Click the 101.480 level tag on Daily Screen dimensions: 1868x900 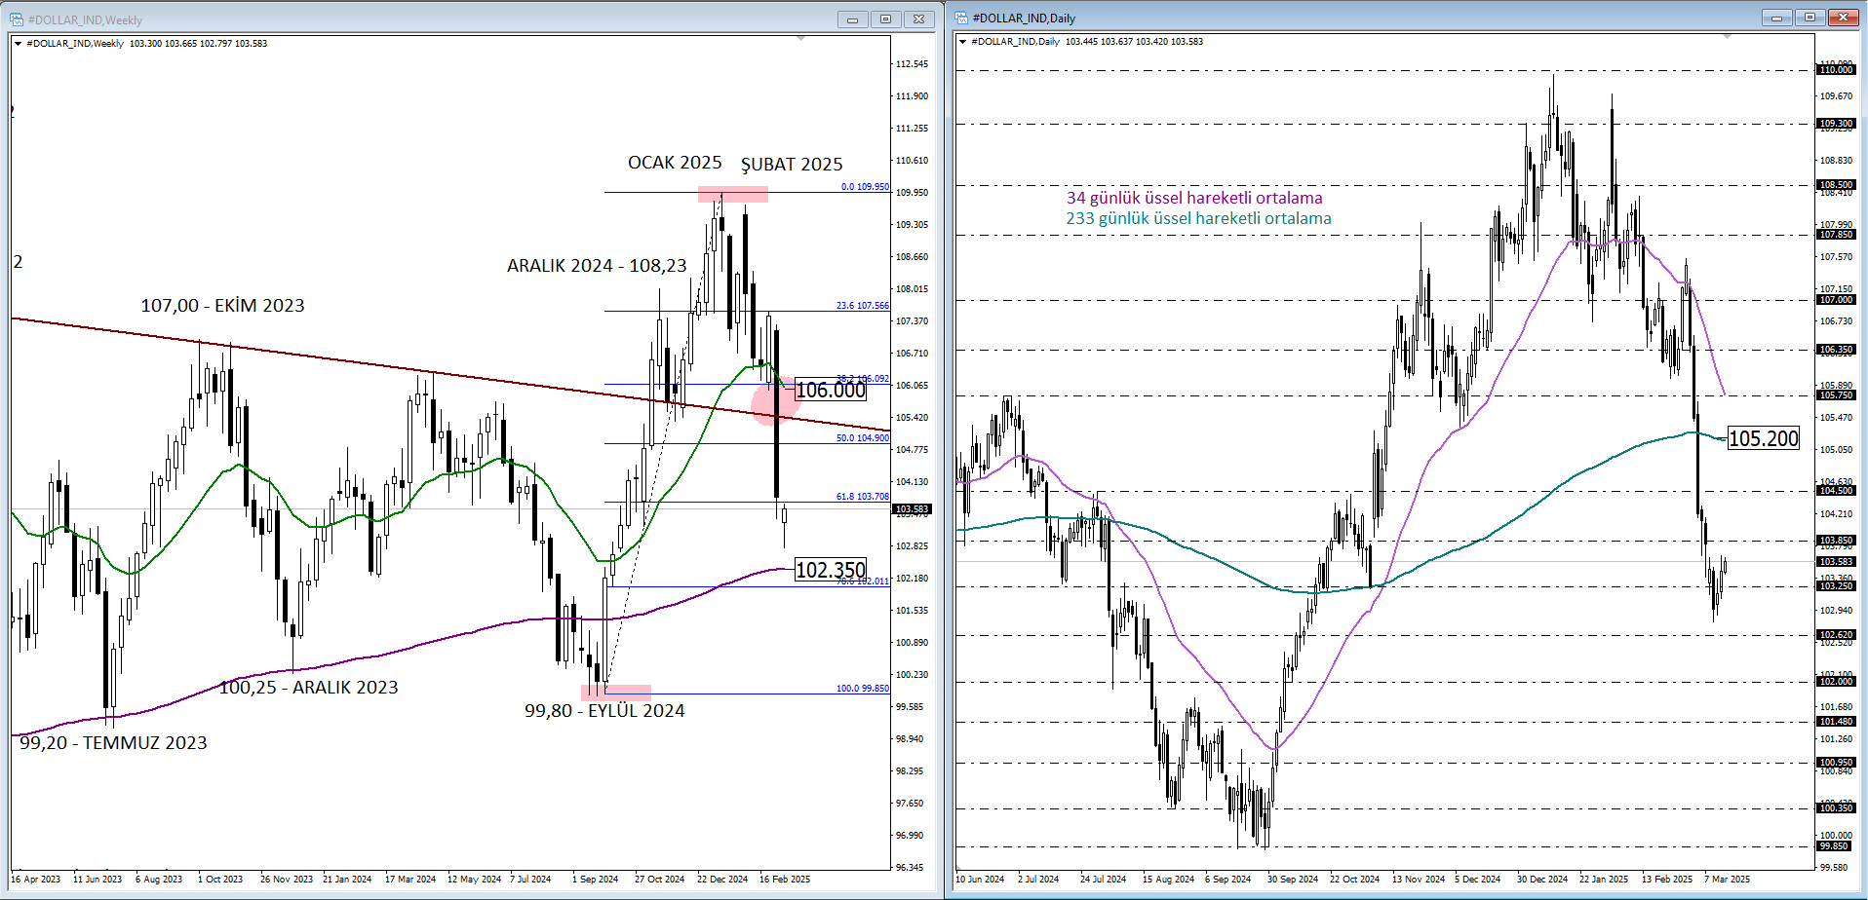coord(1836,722)
